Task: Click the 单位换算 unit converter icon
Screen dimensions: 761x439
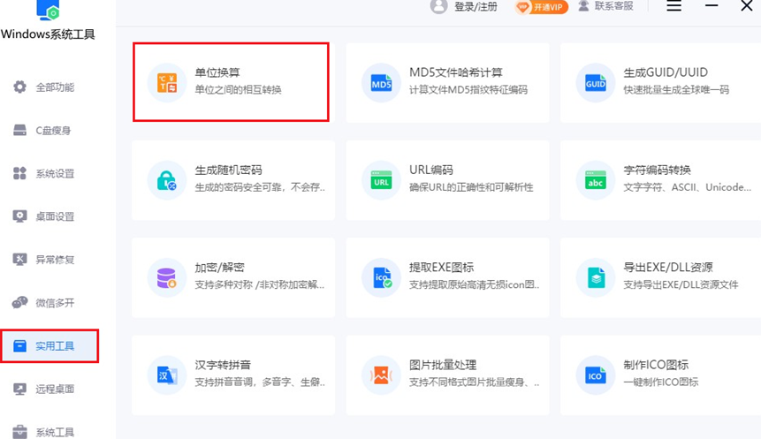Action: point(167,83)
